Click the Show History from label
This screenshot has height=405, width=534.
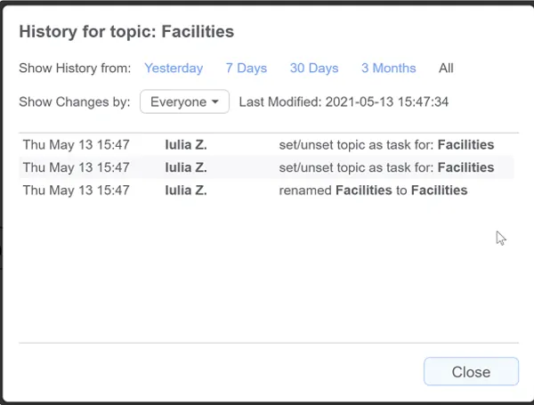(x=75, y=69)
